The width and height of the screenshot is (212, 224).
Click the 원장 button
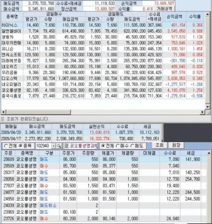click(176, 145)
